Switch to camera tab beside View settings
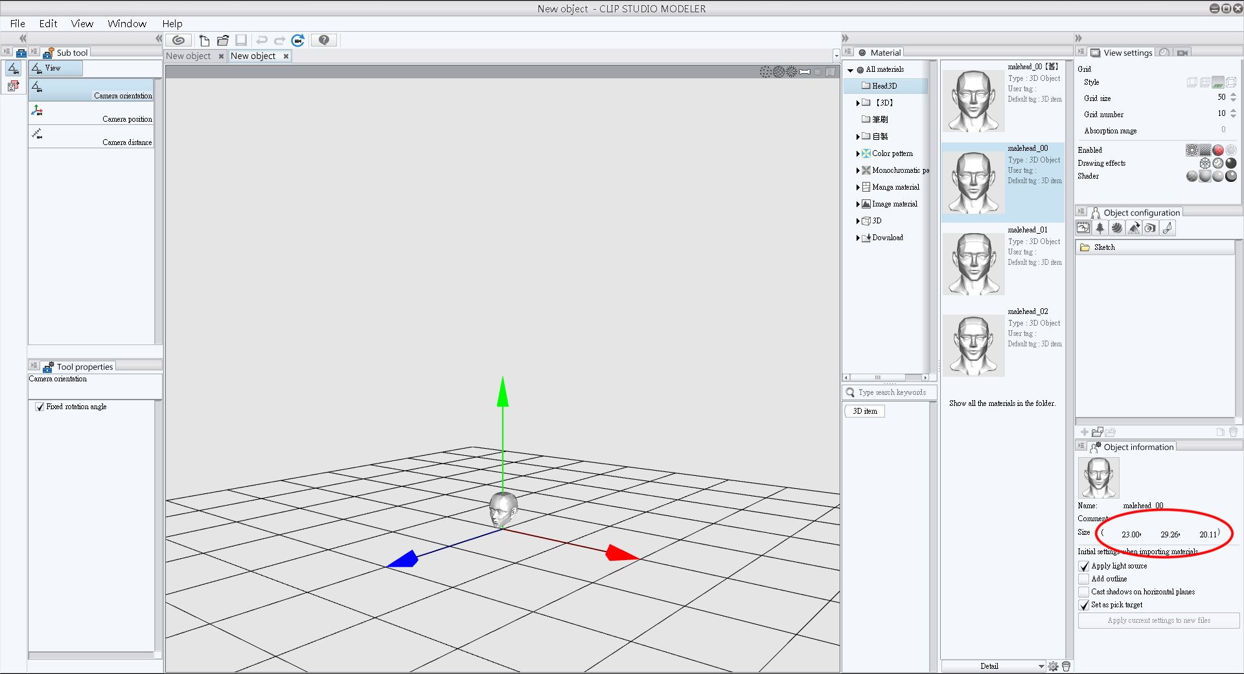 point(1182,52)
